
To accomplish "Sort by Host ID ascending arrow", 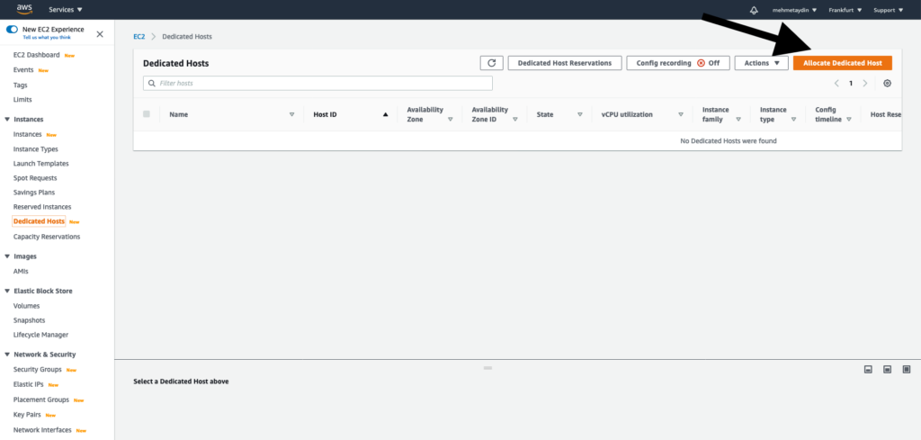I will coord(385,114).
